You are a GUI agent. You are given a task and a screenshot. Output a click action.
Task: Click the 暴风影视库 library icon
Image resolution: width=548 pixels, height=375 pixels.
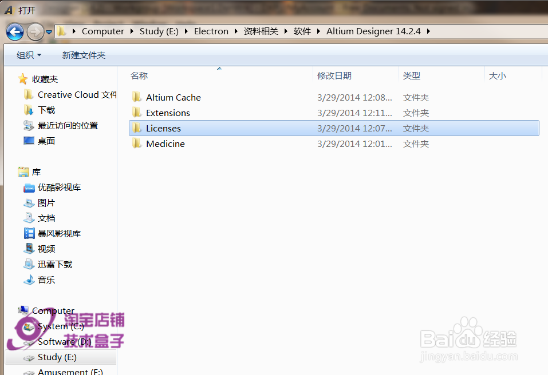29,233
